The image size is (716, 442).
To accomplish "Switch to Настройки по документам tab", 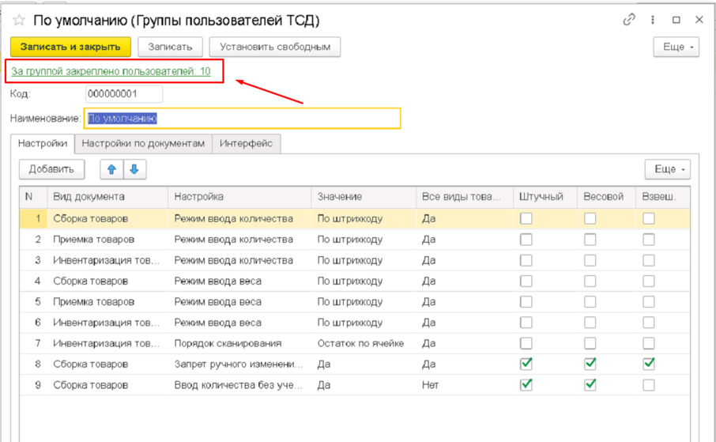I will [x=143, y=143].
